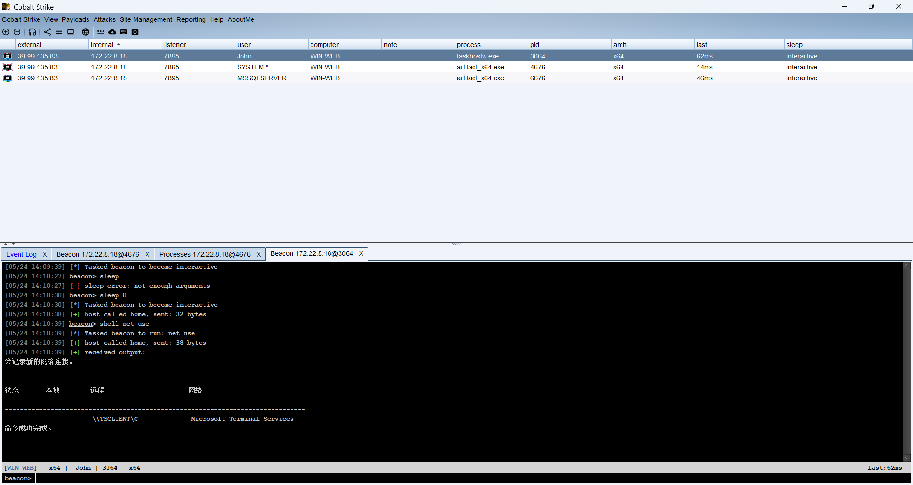Switch to Beacon 172.22.8.18@4676 tab
This screenshot has height=485, width=913.
(x=98, y=254)
